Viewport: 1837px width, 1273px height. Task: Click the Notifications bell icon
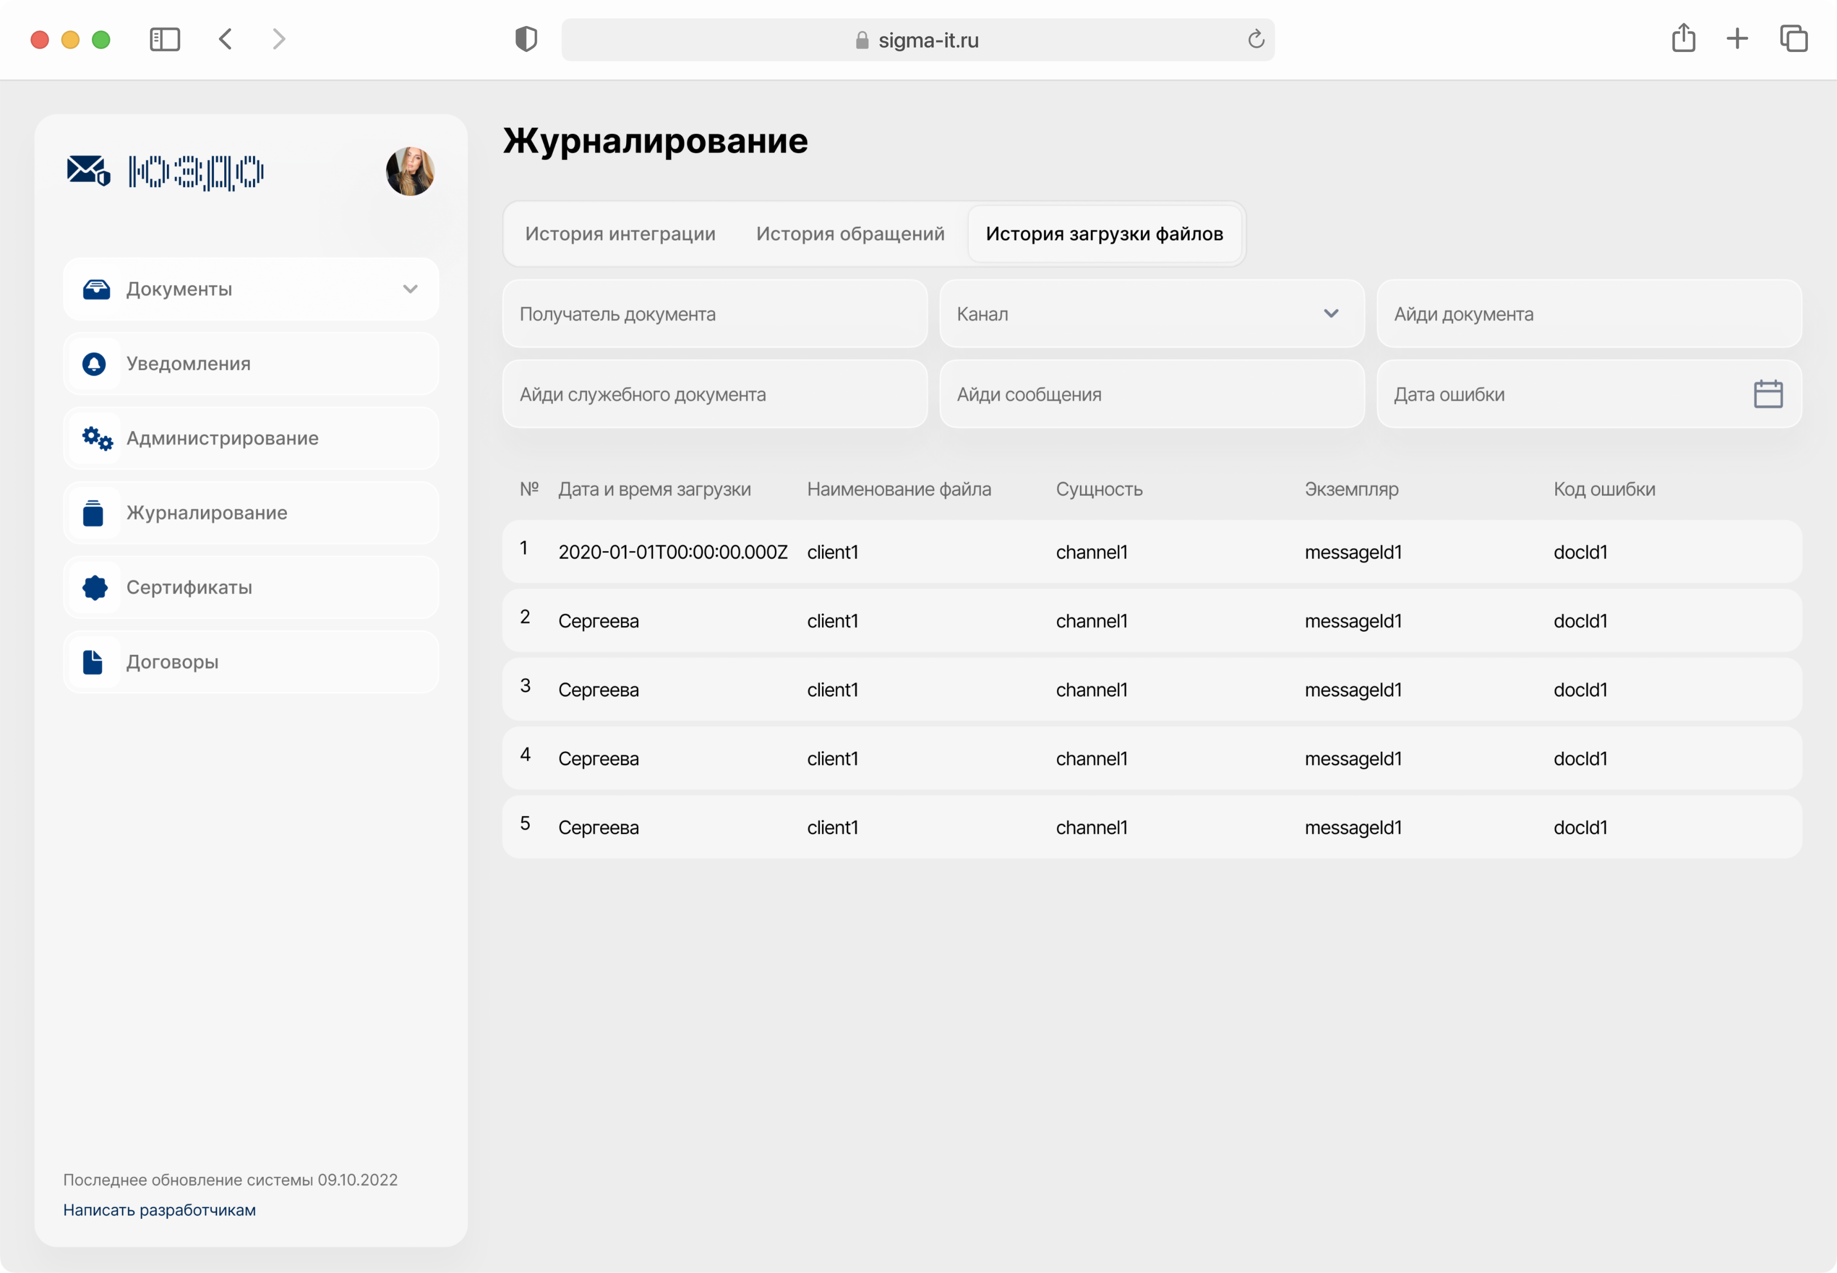(x=94, y=364)
